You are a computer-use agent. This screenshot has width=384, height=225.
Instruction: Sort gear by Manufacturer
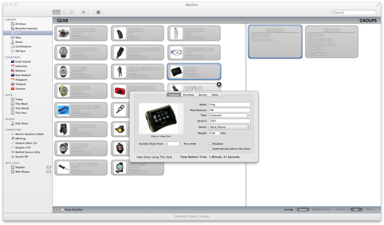pos(322,210)
